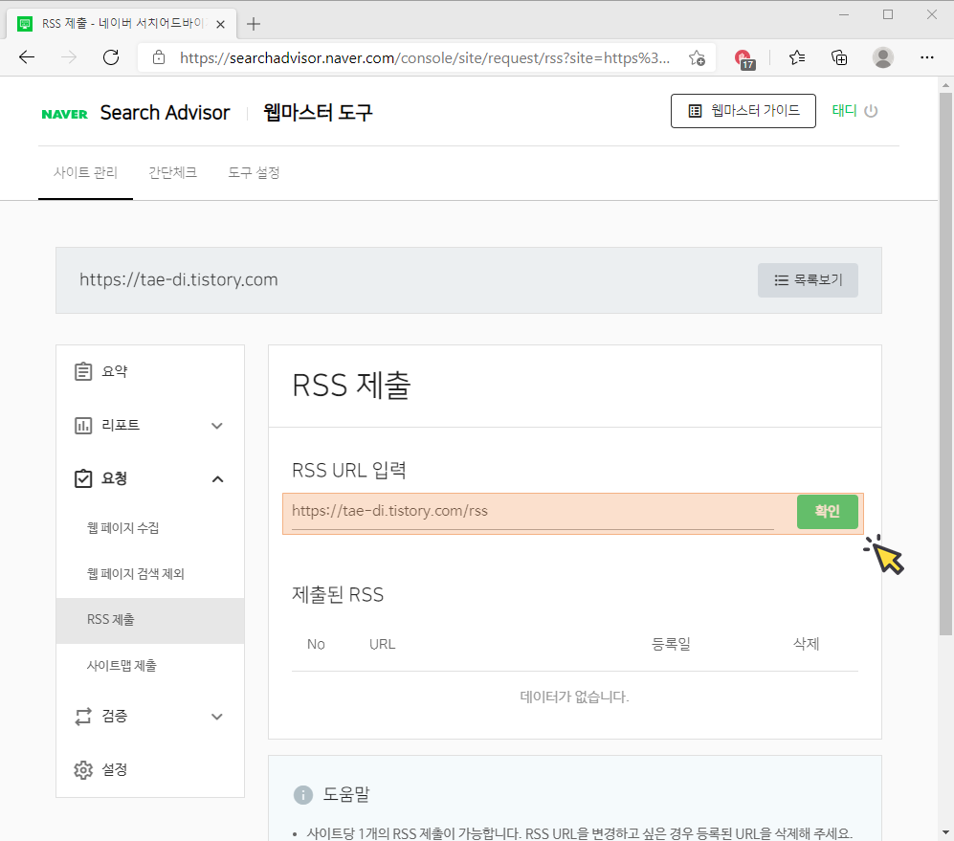The height and width of the screenshot is (841, 954).
Task: Collapse the 요청 section chevron
Action: pyautogui.click(x=217, y=478)
